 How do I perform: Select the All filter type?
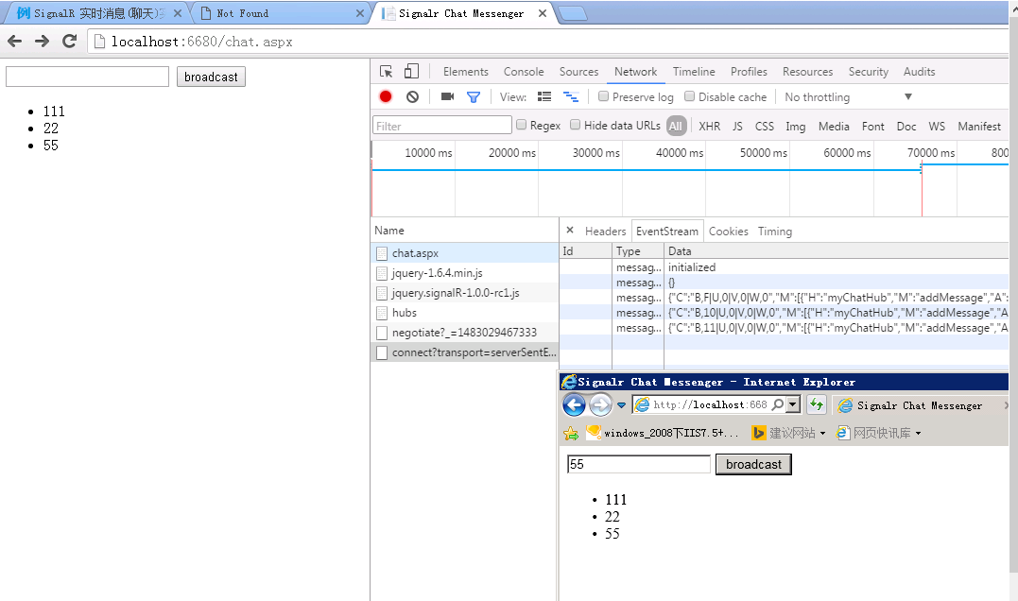pos(675,126)
